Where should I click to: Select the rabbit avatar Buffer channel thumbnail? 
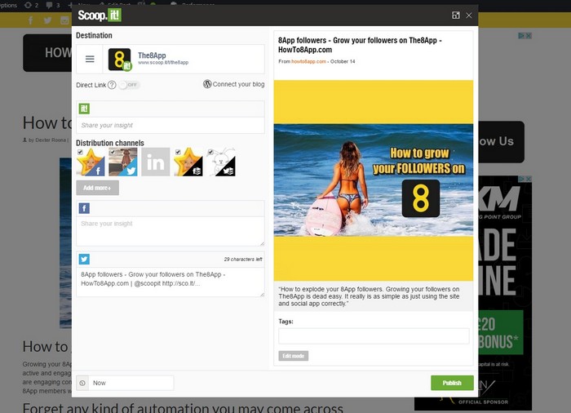click(221, 162)
